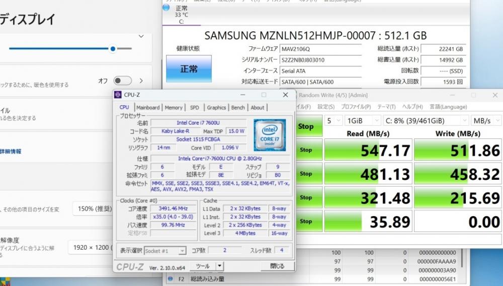Click the total host writes value 14992 GB
This screenshot has width=503, height=286.
click(443, 60)
